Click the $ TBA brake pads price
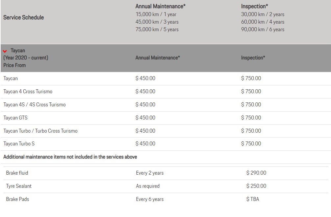 click(253, 199)
